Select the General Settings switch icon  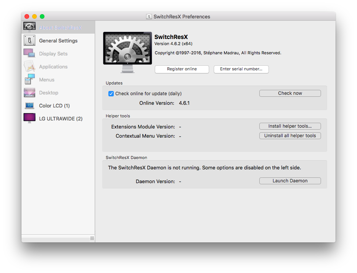point(29,41)
